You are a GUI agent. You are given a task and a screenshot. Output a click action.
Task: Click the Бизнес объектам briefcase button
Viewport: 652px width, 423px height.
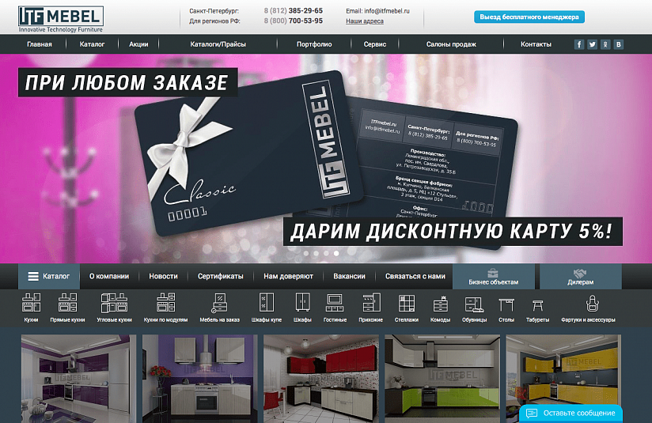(x=494, y=276)
